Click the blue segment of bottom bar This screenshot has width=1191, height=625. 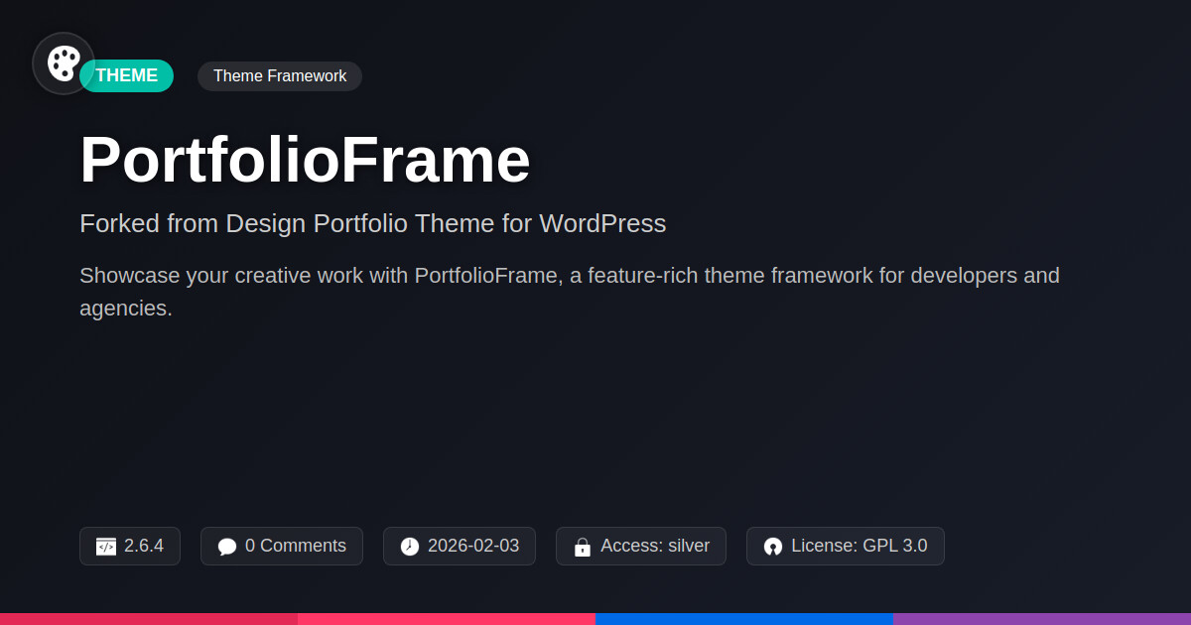tap(744, 619)
